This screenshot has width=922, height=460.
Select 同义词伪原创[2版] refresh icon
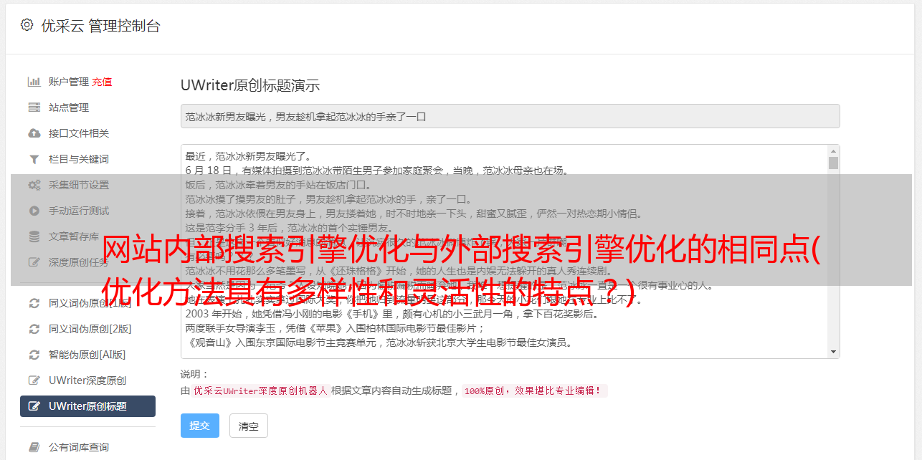34,329
